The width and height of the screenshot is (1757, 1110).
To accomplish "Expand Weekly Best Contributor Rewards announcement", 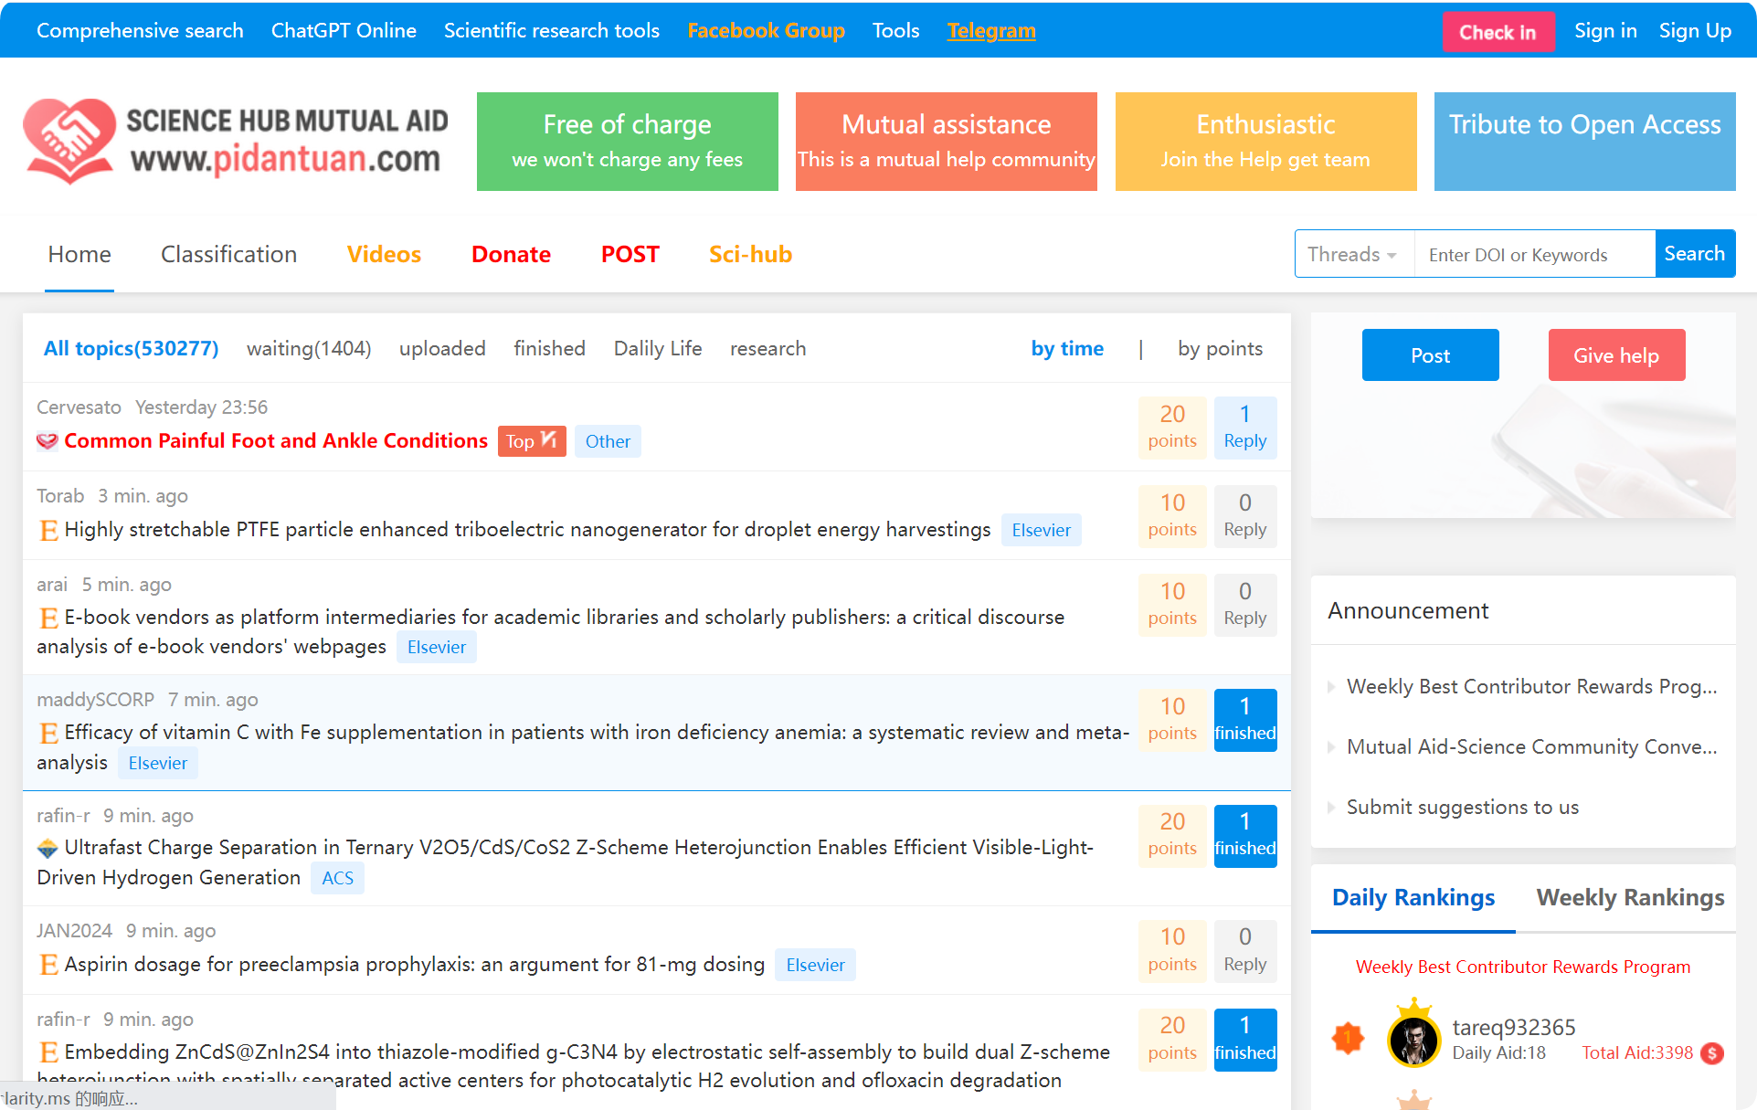I will [x=1530, y=687].
